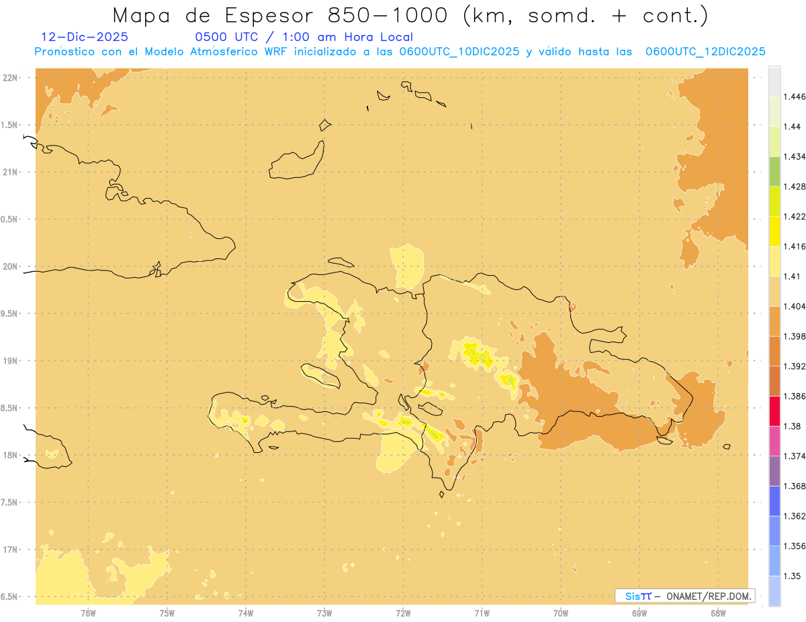Select the 71W longitude axis label
Screen dimensions: 806x622
(482, 613)
